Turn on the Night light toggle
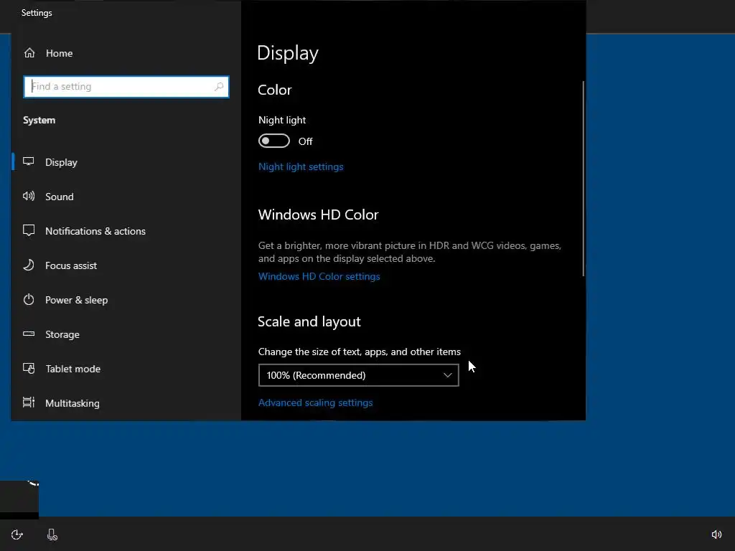This screenshot has width=735, height=551. tap(273, 141)
